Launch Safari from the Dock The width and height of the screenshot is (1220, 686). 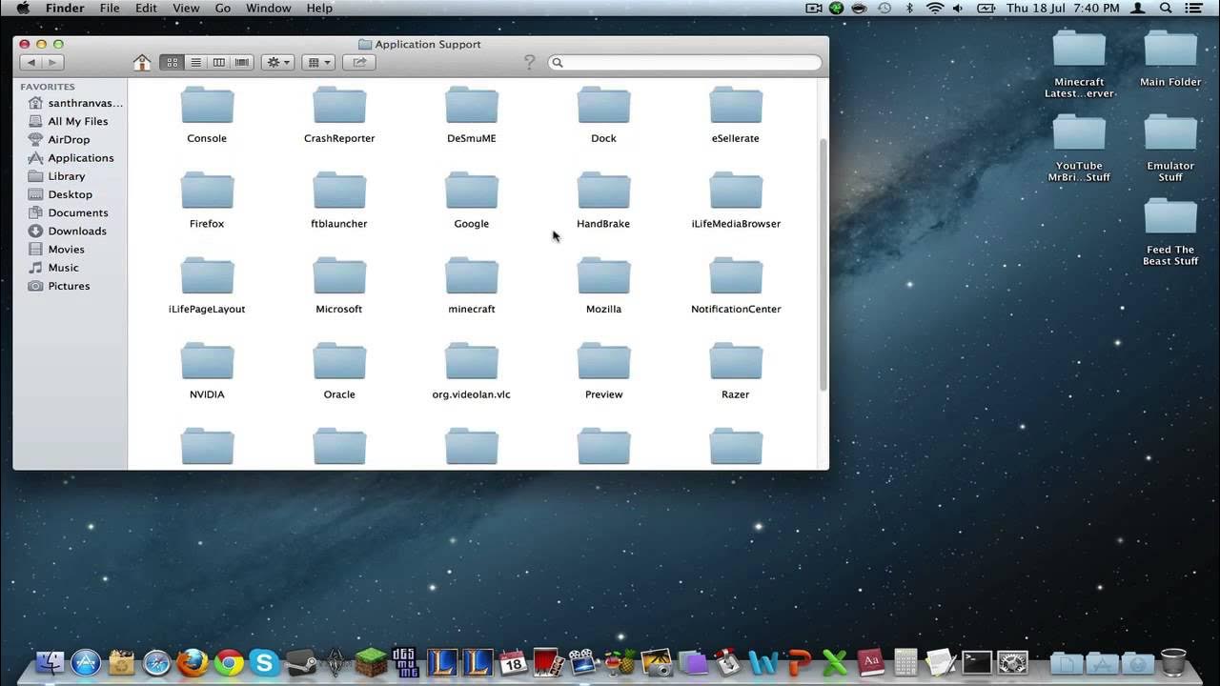[x=157, y=662]
